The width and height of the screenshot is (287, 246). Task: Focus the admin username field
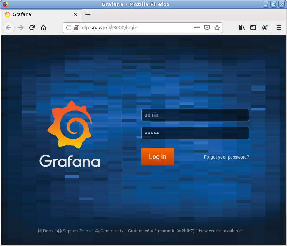[x=195, y=115]
